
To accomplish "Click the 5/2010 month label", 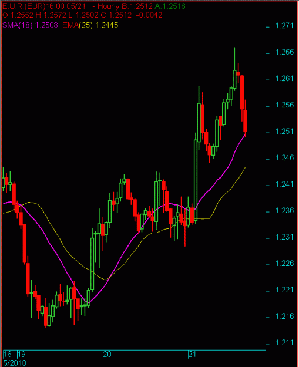I will [x=15, y=363].
